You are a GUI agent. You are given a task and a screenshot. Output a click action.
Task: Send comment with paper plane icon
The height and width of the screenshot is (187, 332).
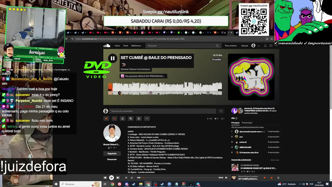coord(221,111)
